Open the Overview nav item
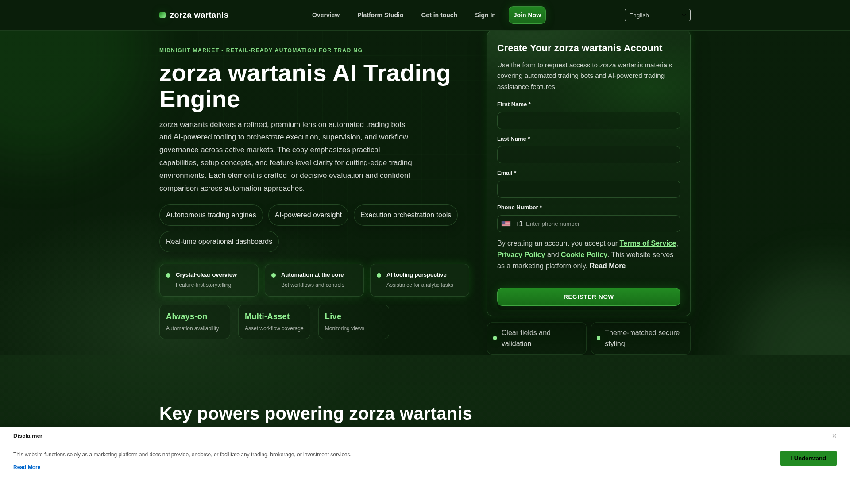Viewport: 850px width, 478px height. 326,15
